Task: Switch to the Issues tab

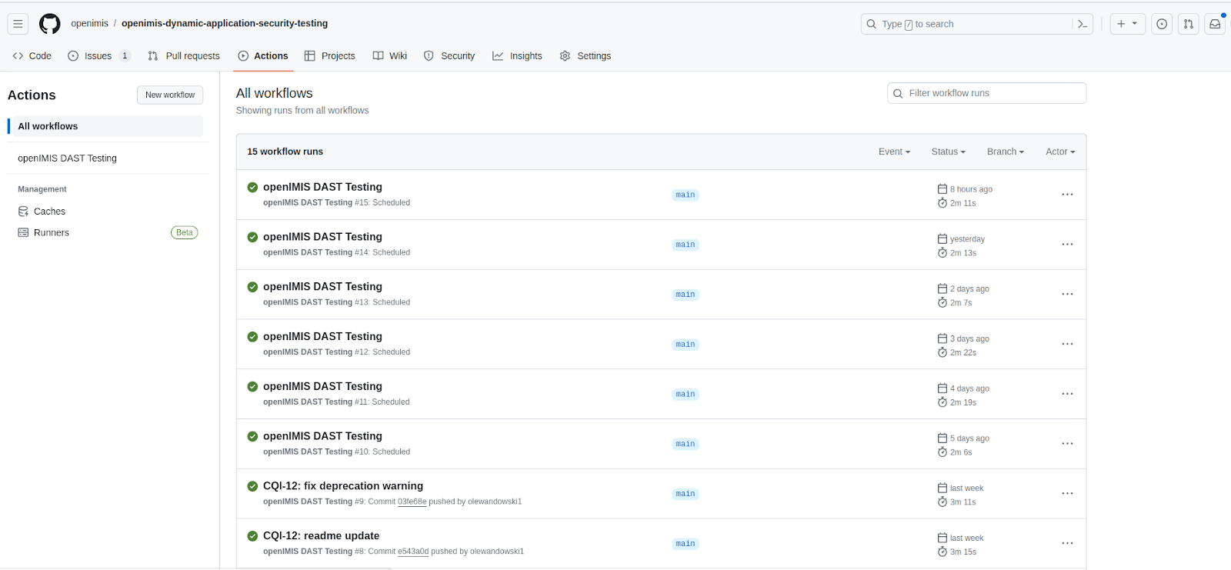Action: pos(99,56)
